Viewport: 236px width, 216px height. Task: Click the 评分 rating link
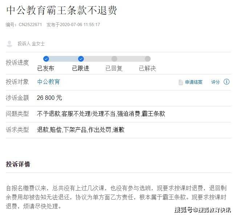tap(215, 82)
